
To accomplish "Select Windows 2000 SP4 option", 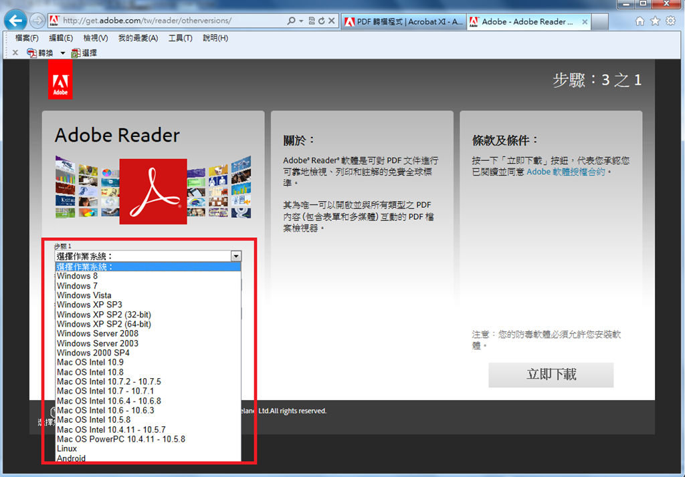I will click(x=148, y=353).
